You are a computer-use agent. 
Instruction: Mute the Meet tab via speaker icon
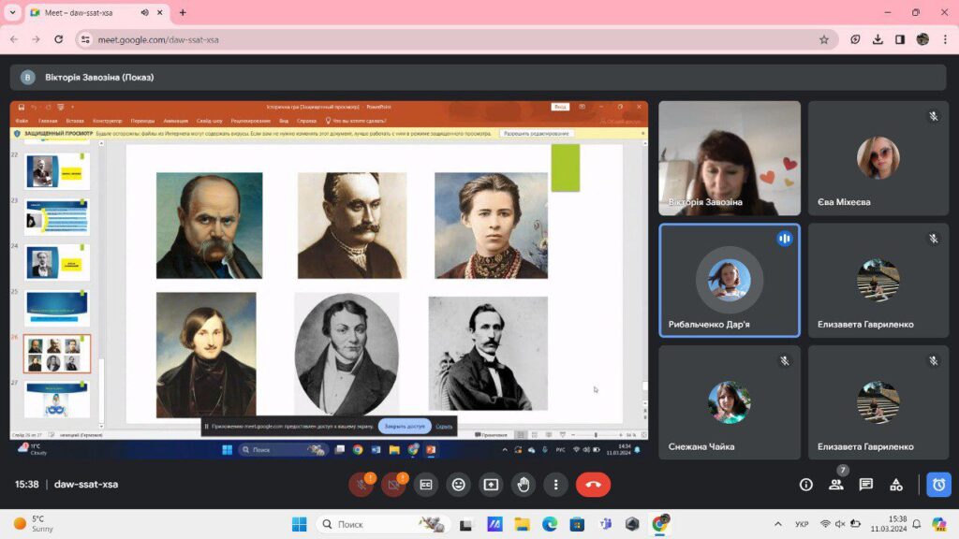tap(145, 12)
